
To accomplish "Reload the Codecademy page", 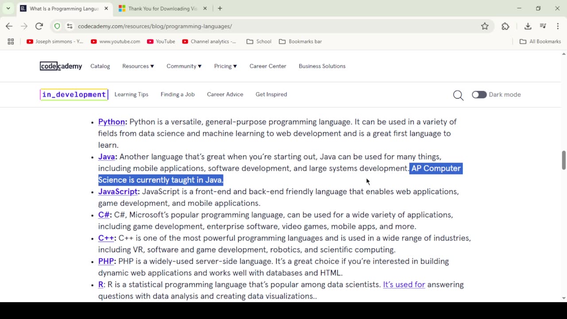I will [x=39, y=26].
